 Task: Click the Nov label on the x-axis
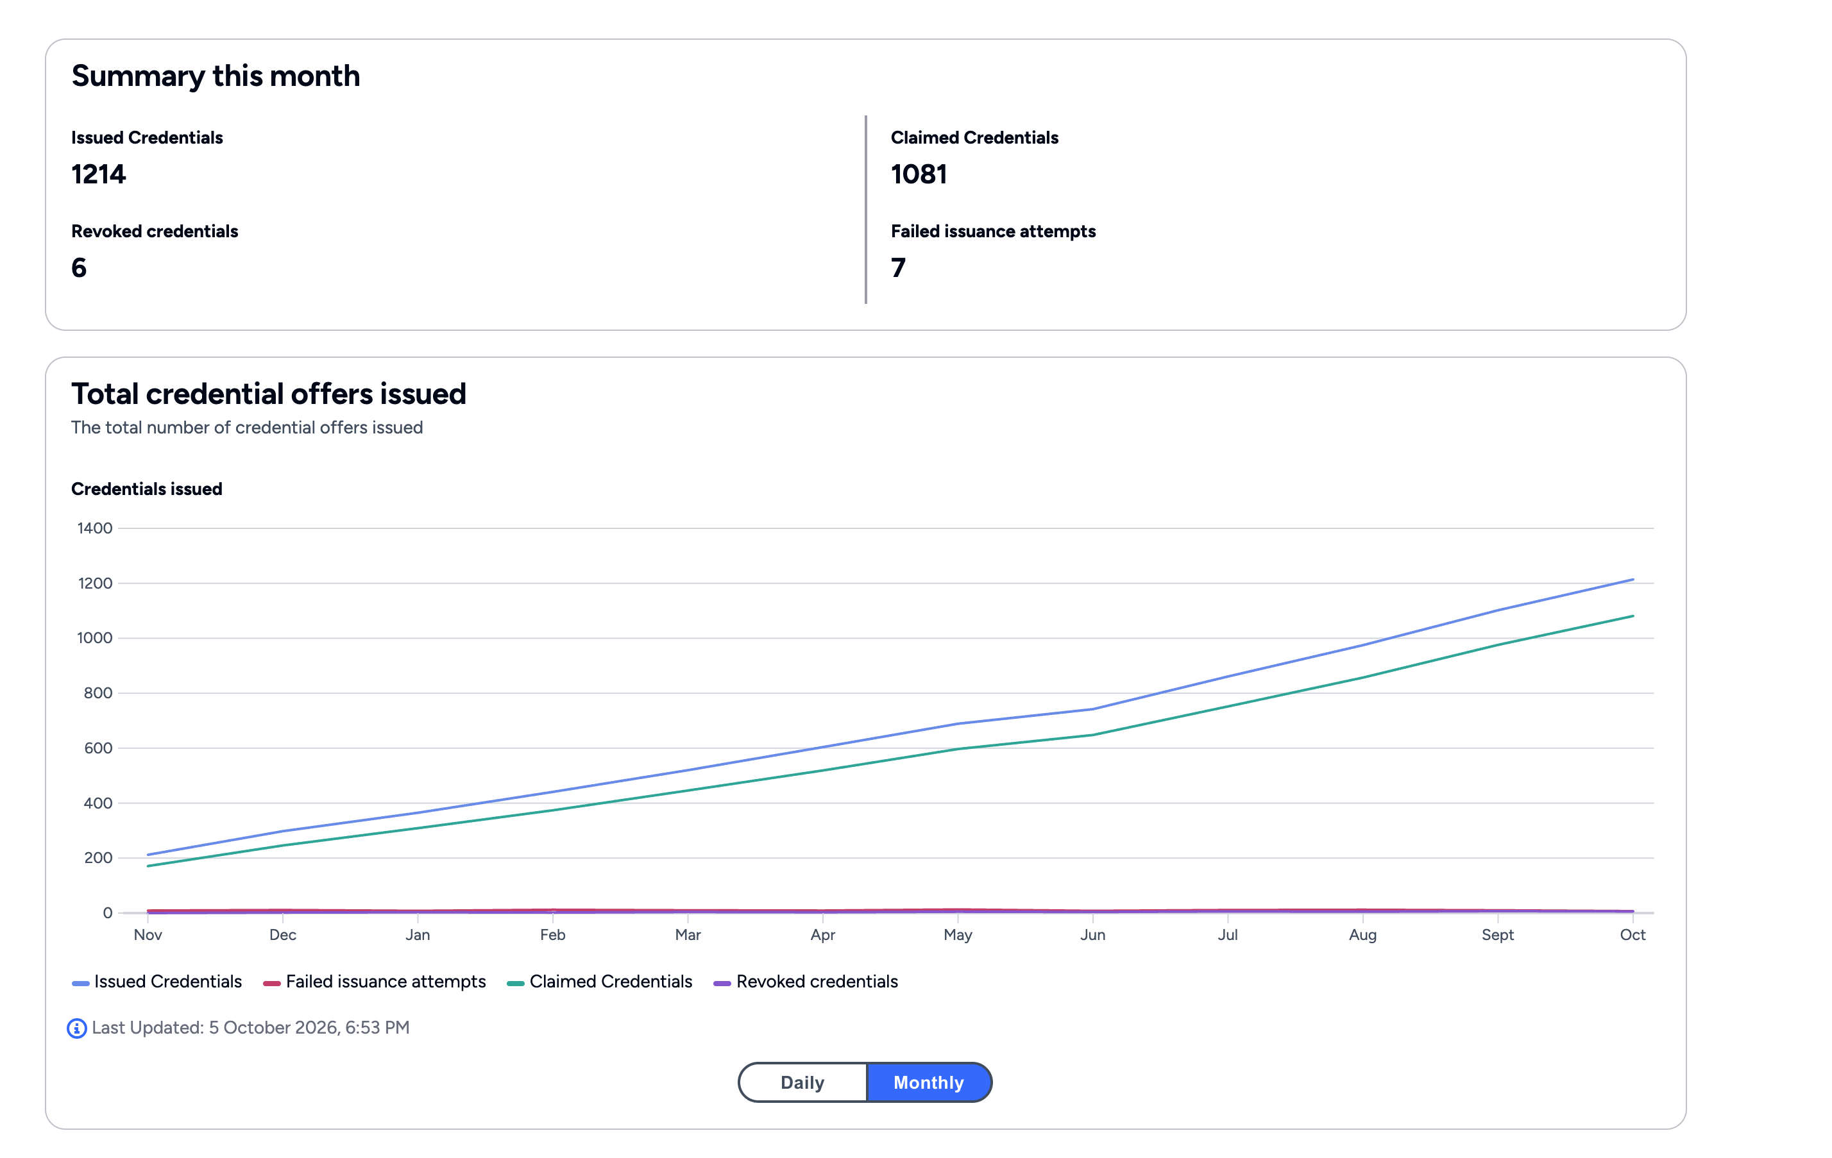pos(148,936)
